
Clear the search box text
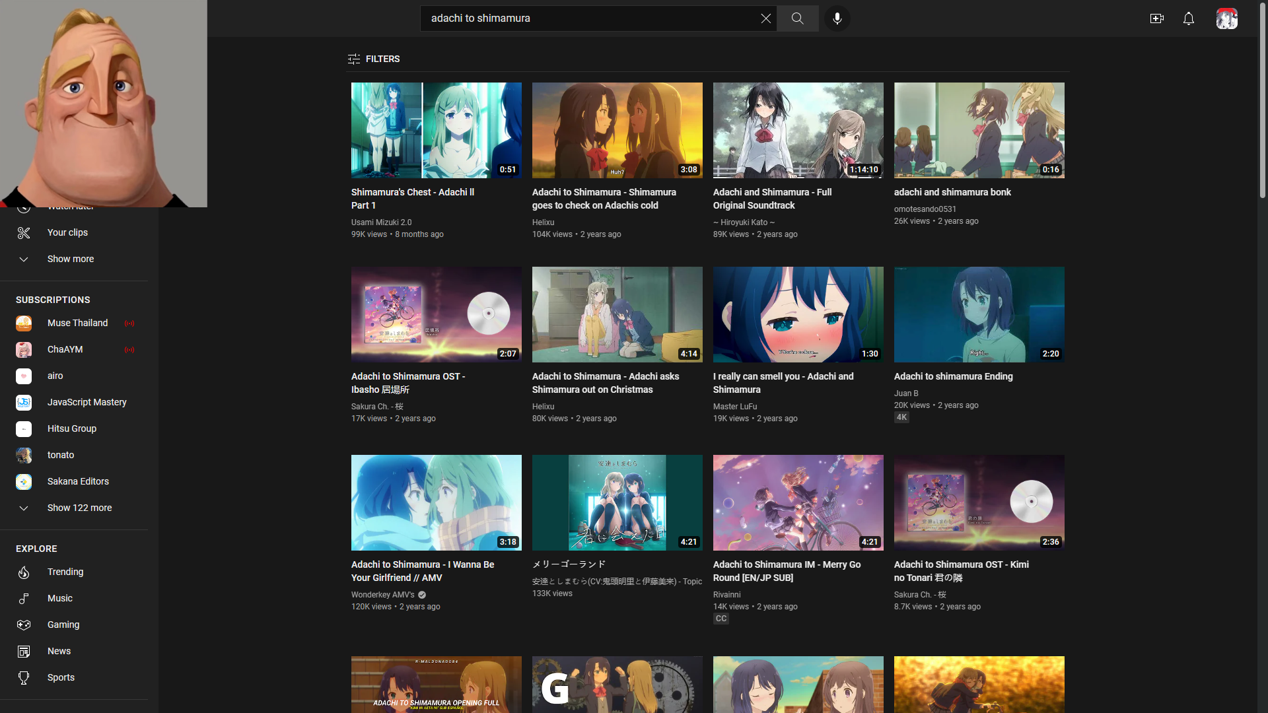pos(765,18)
